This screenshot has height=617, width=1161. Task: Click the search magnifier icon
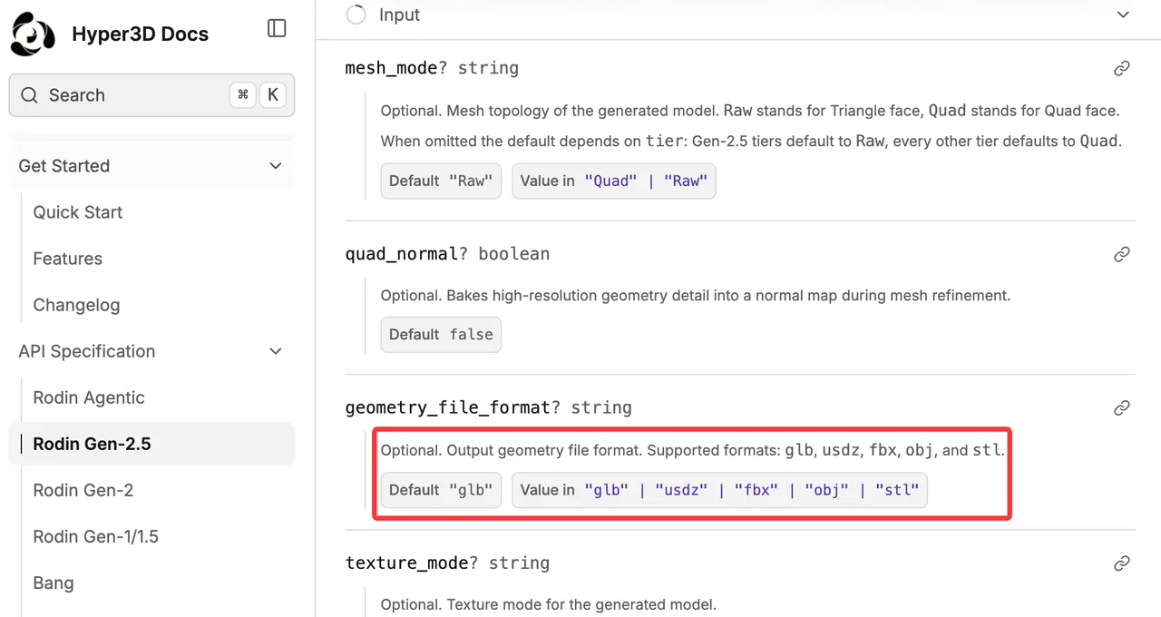29,95
